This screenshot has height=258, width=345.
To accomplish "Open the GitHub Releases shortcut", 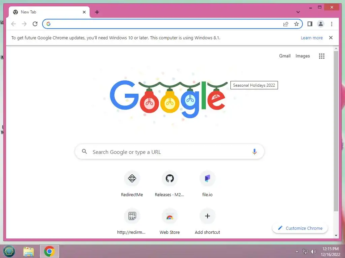I will coord(170,184).
